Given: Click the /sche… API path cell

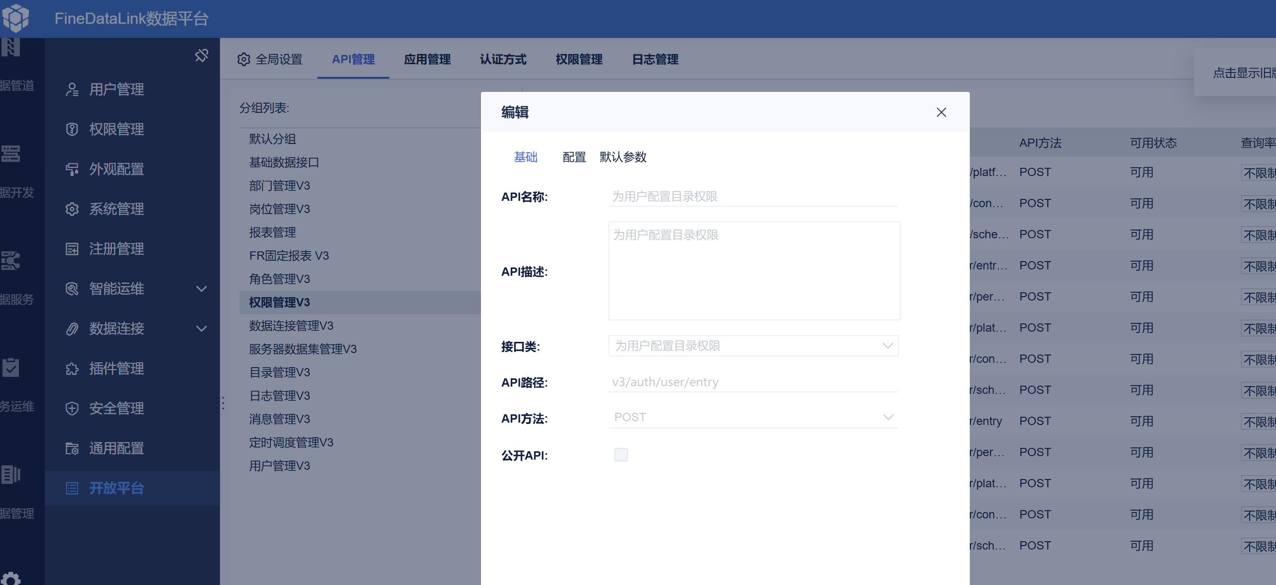Looking at the screenshot, I should tap(989, 234).
